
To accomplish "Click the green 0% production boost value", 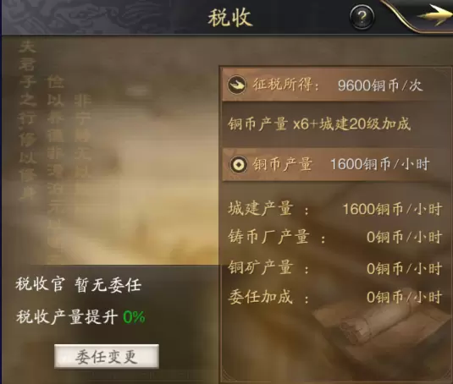I will tap(134, 317).
